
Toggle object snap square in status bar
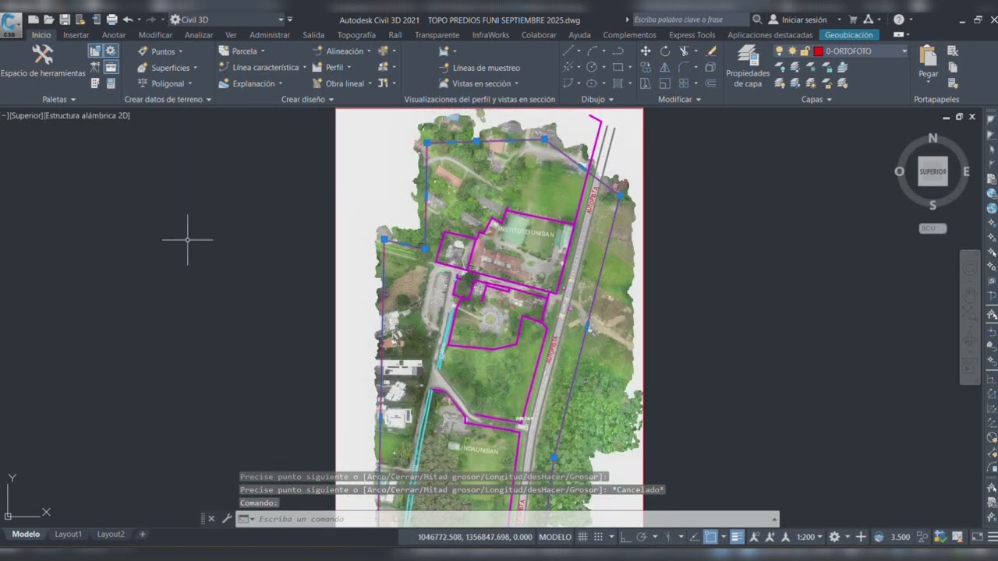(x=710, y=537)
